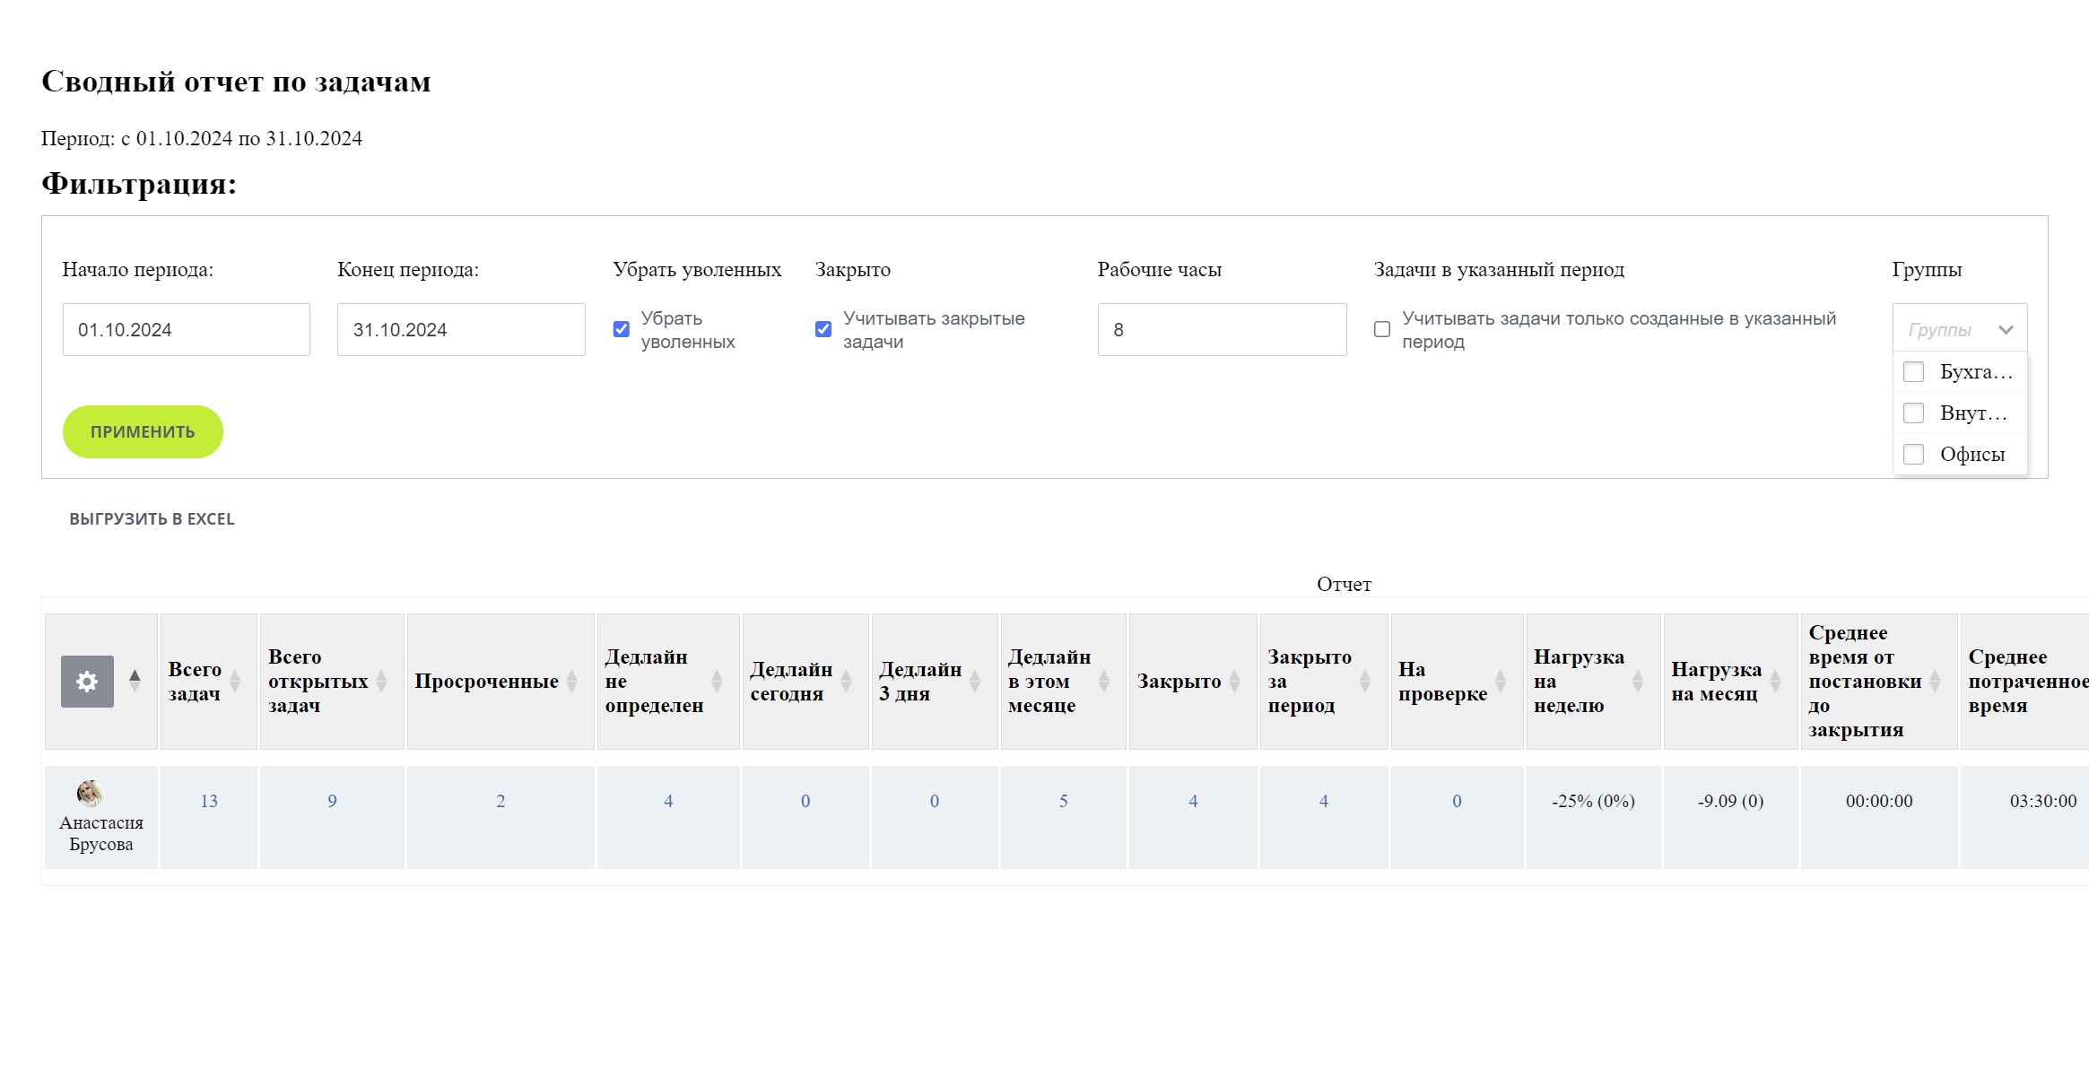Image resolution: width=2089 pixels, height=1078 pixels.
Task: Open total tasks count 13 link
Action: coord(209,801)
